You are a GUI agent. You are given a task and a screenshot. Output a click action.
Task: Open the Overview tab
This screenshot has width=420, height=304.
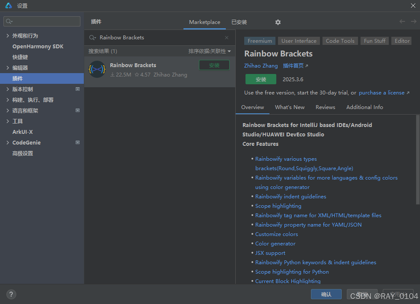point(253,107)
